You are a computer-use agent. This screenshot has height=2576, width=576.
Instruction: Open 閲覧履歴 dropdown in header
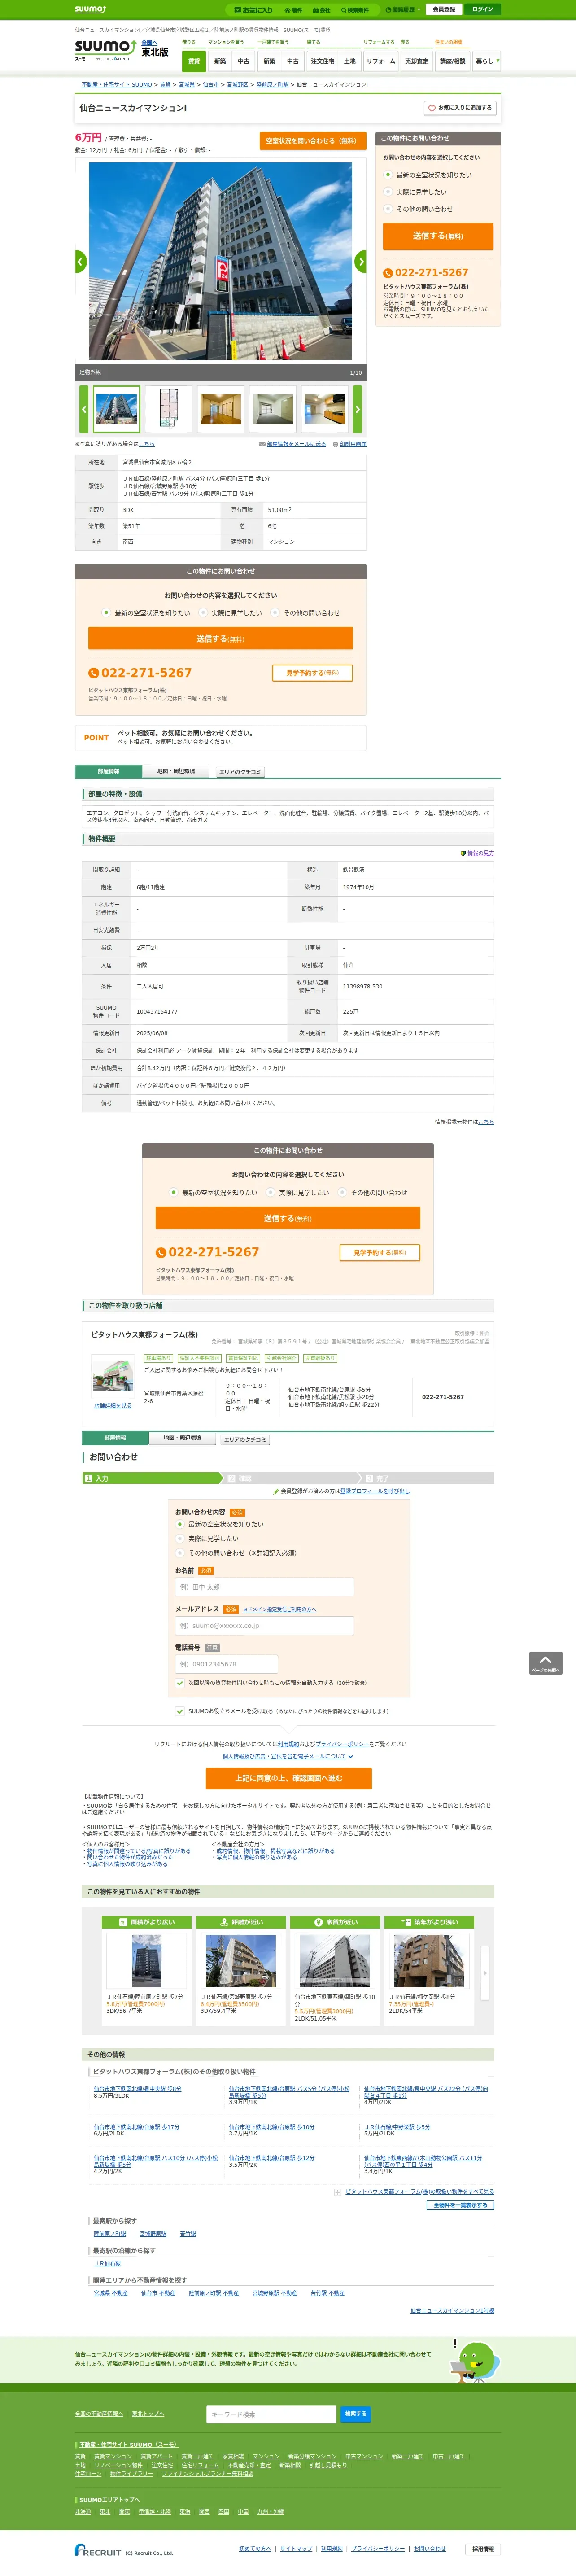[402, 10]
